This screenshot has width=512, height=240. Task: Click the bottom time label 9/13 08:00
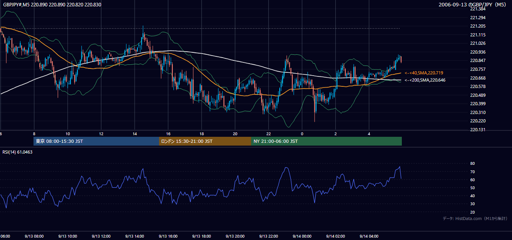(x=34, y=236)
